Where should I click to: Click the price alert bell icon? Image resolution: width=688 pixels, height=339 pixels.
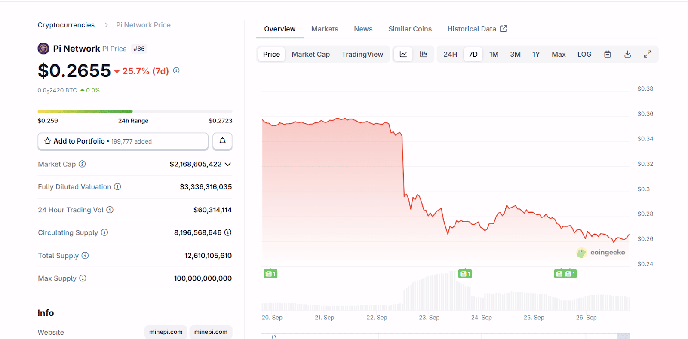tap(222, 141)
